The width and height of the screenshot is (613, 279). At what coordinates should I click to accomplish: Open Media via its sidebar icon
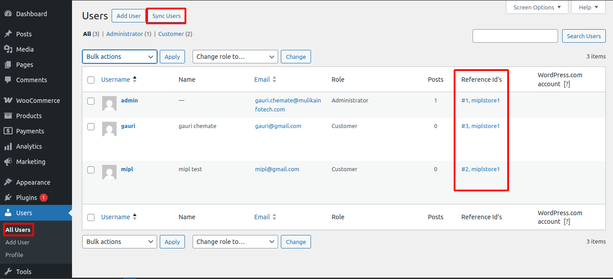8,49
